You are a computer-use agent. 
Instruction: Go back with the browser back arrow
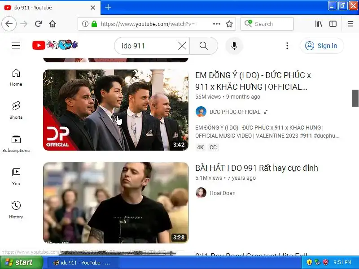pos(9,24)
